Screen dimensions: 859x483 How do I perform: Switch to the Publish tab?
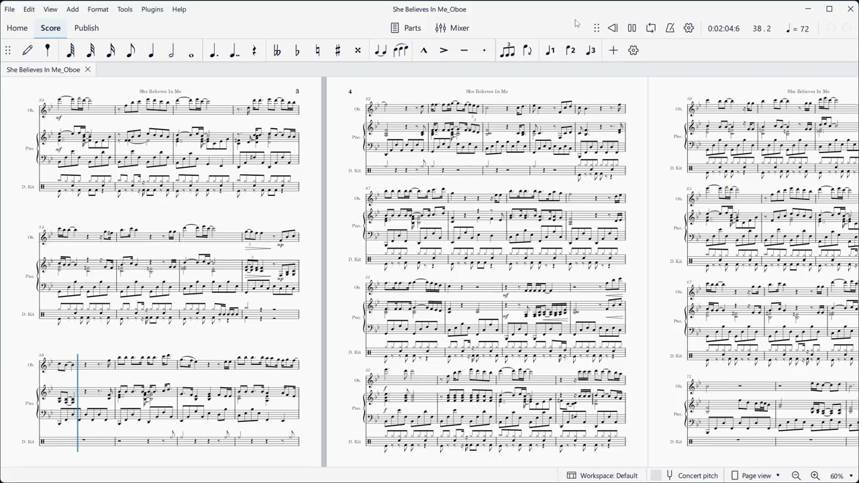coord(87,28)
